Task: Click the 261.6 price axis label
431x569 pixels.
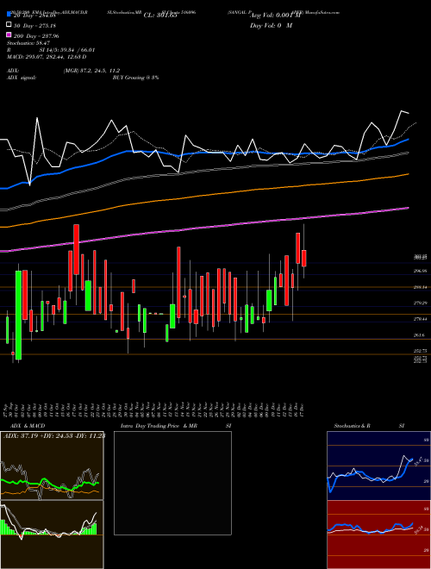Action: tap(419, 335)
